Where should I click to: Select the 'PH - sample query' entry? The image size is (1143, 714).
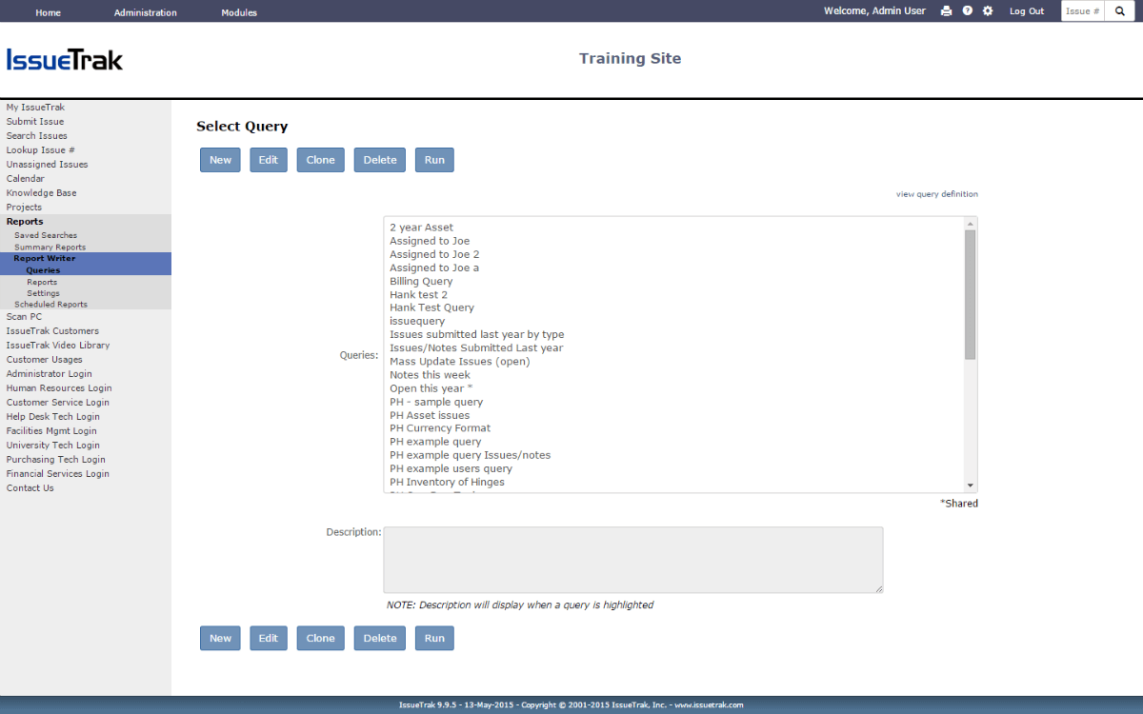coord(436,402)
